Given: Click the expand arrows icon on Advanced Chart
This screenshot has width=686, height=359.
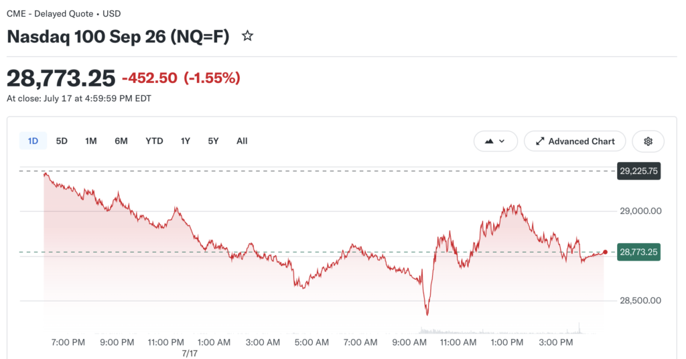Looking at the screenshot, I should pyautogui.click(x=541, y=141).
